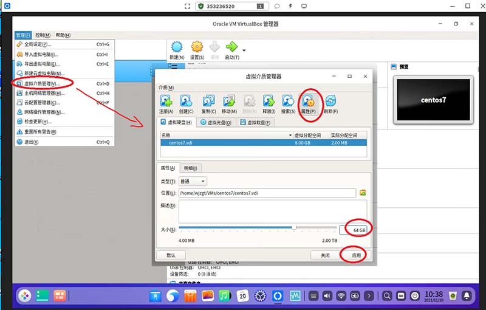Open the Help (帮助) menu
The width and height of the screenshot is (486, 310).
click(x=63, y=35)
